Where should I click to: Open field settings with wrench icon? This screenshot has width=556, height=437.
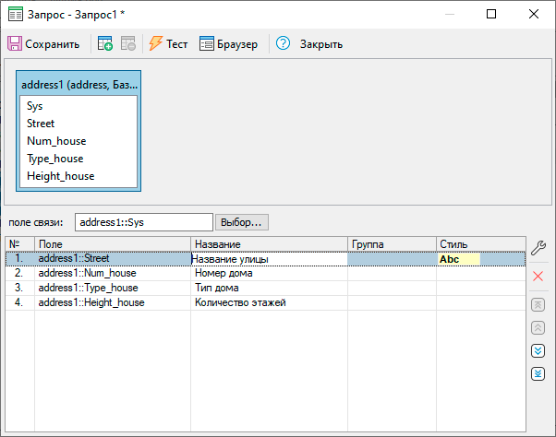tap(538, 247)
